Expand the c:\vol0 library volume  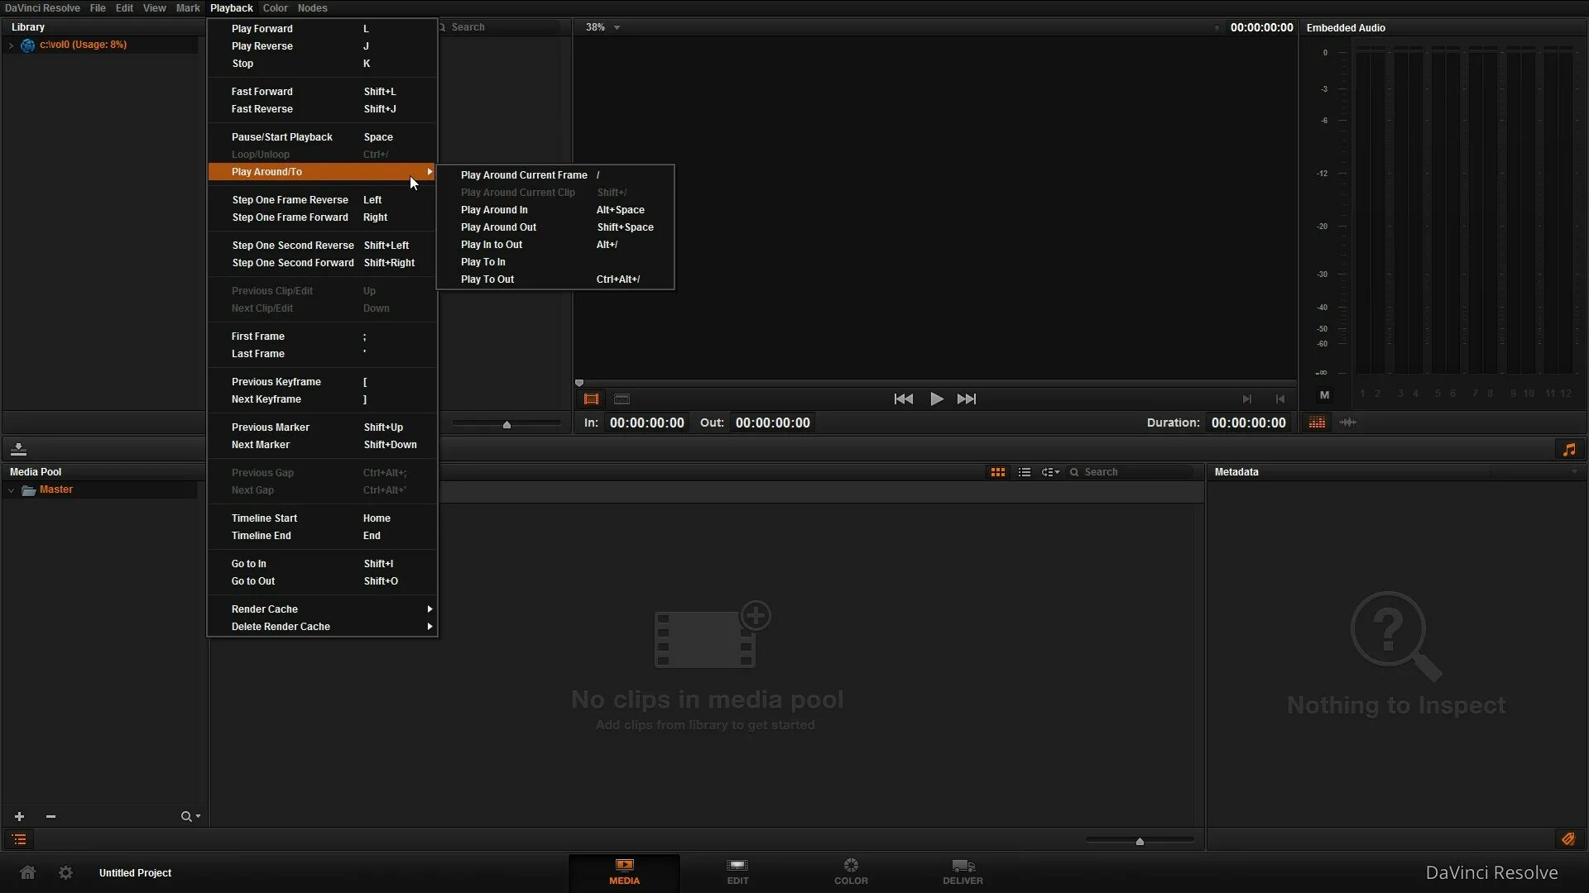point(11,45)
